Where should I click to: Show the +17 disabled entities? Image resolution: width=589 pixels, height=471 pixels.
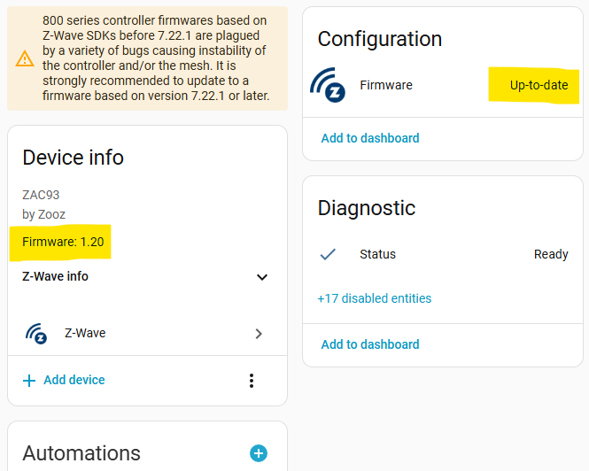[375, 298]
